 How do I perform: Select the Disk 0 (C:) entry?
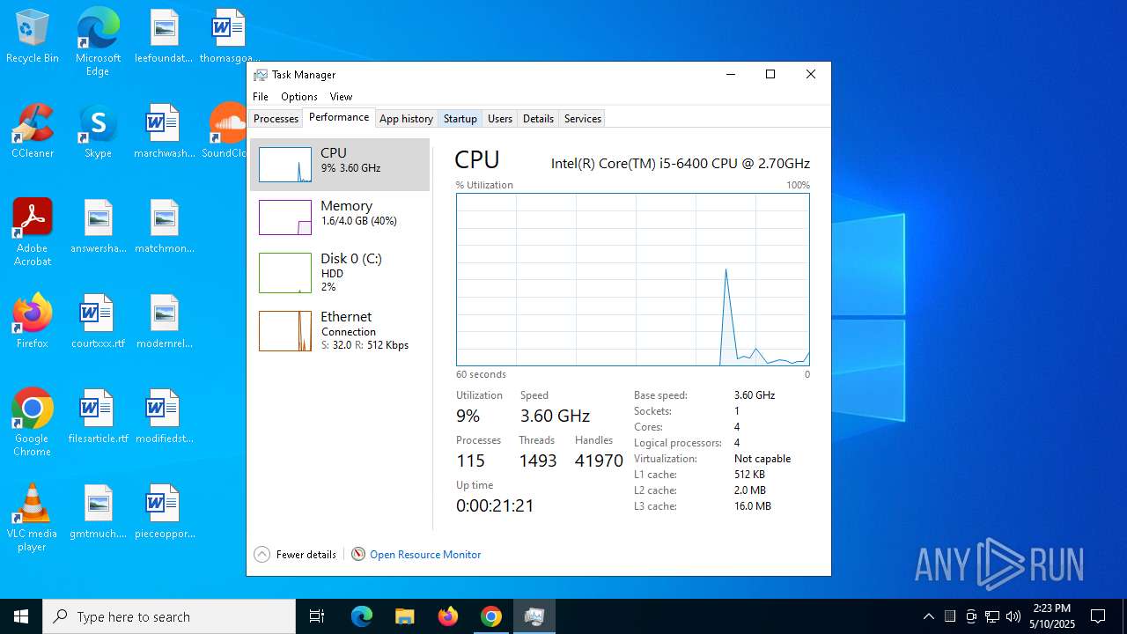point(340,272)
